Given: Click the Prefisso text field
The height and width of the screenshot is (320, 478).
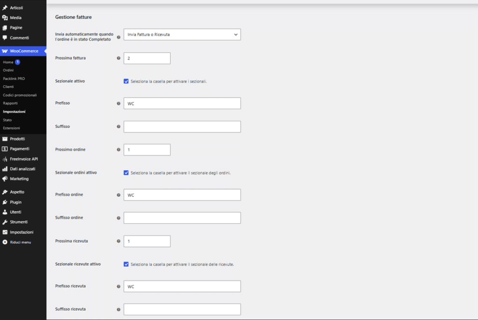Looking at the screenshot, I should click(x=182, y=103).
